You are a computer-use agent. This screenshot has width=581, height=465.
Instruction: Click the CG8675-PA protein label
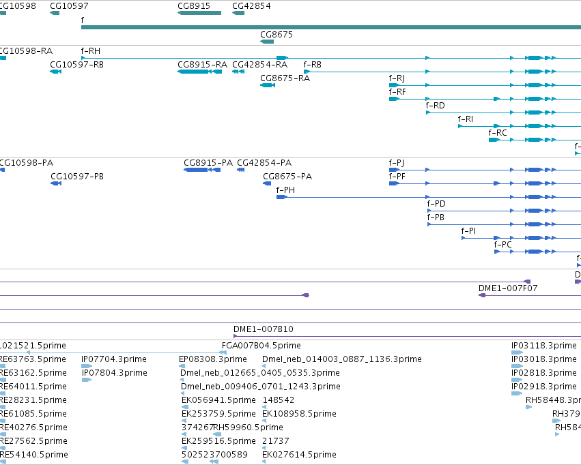[287, 177]
